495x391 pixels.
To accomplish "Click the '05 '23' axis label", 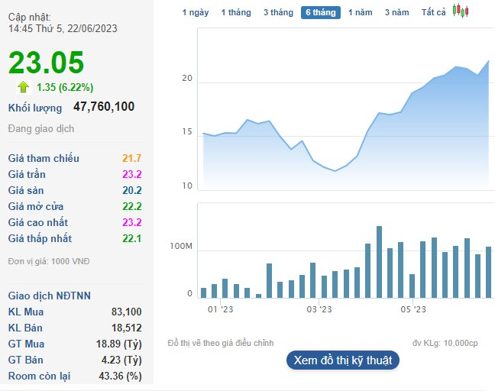I will [413, 309].
